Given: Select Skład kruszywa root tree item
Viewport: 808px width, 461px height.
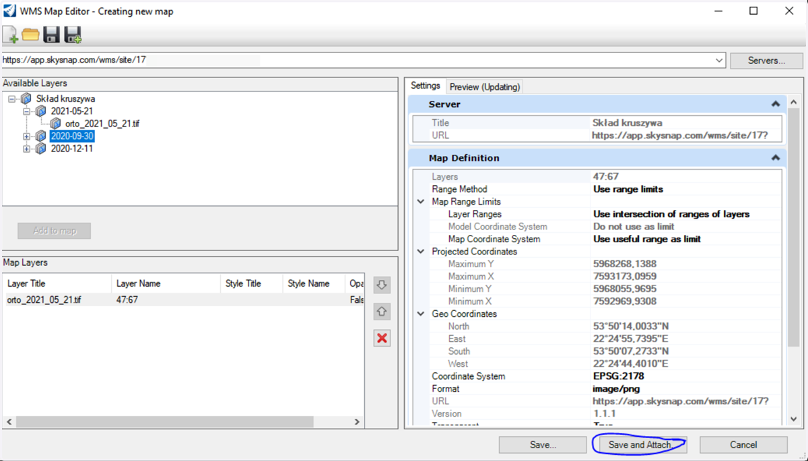Looking at the screenshot, I should (x=65, y=99).
